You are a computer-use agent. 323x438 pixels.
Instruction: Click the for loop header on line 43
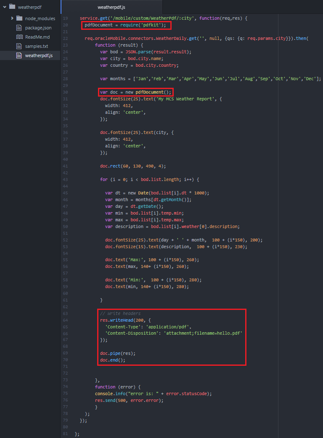[150, 180]
